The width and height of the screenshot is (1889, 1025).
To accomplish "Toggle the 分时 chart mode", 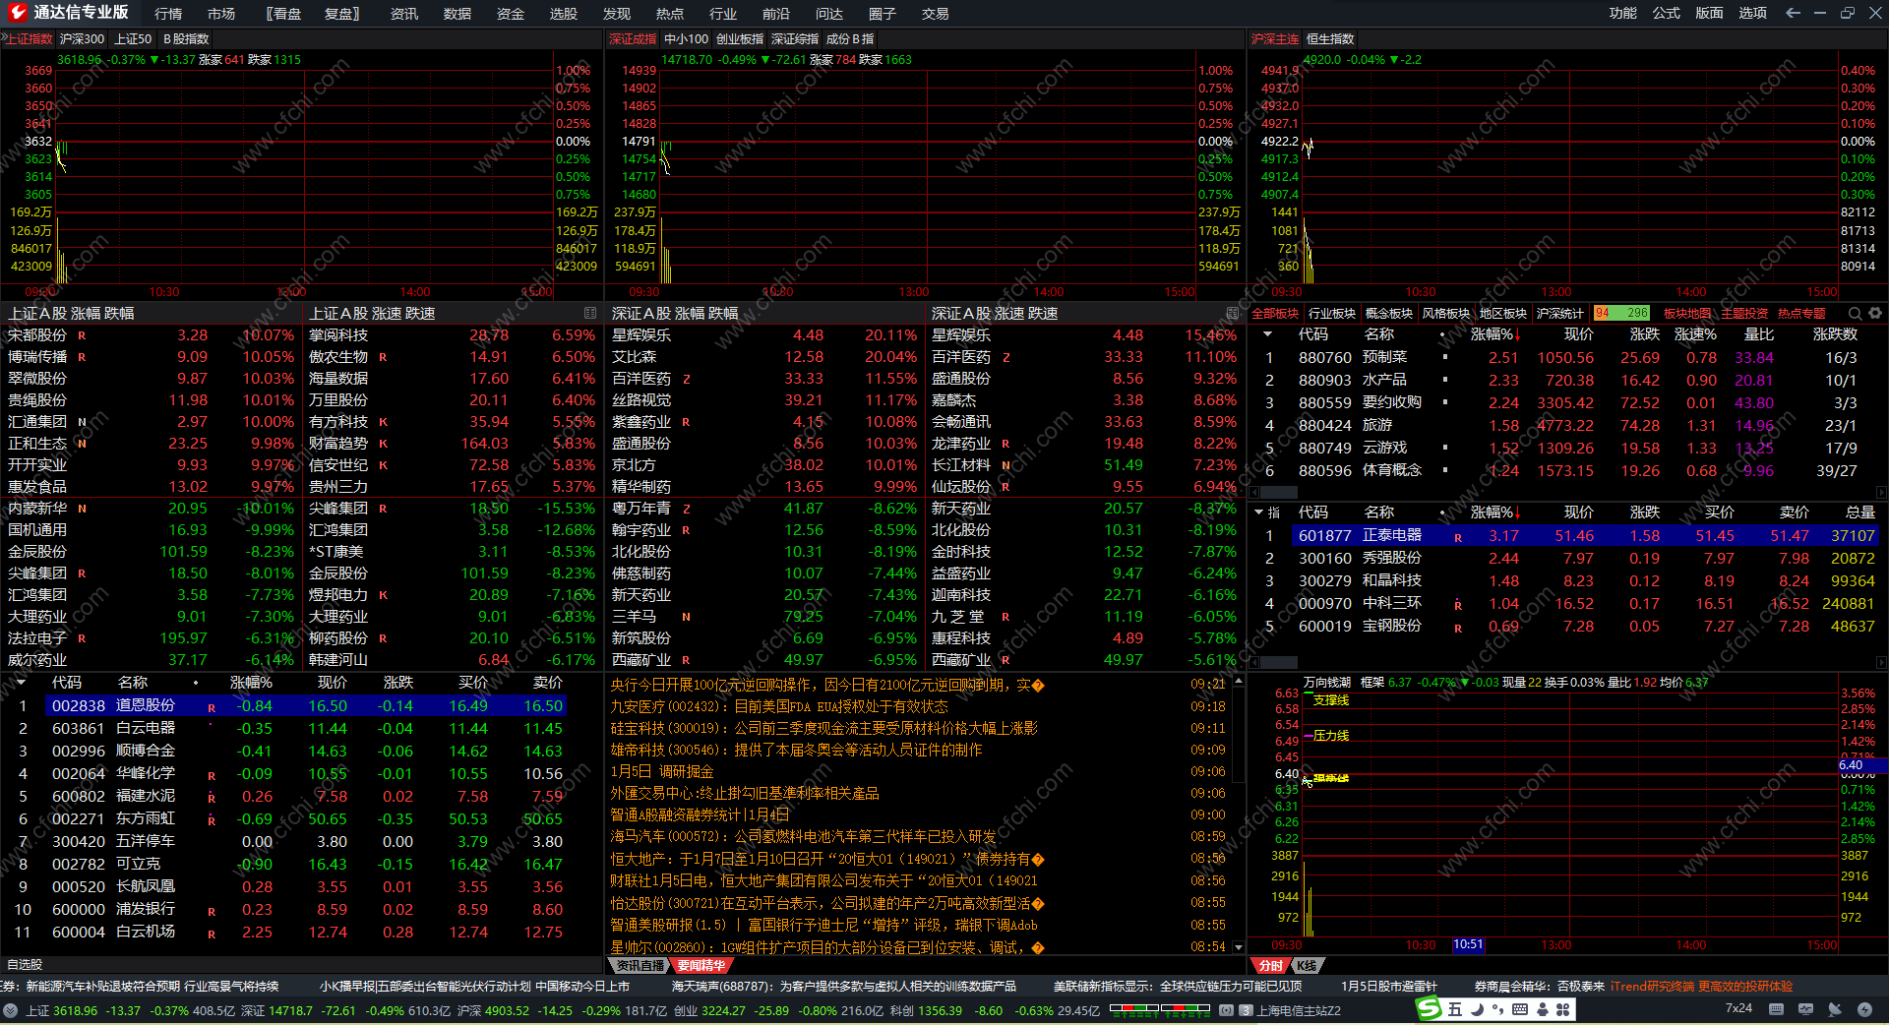I will pos(1270,966).
